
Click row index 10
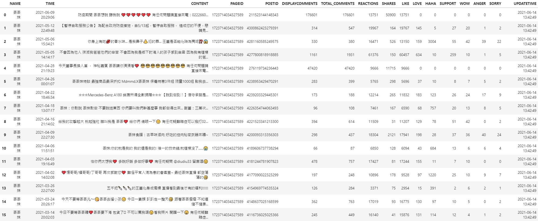pyautogui.click(x=4, y=148)
